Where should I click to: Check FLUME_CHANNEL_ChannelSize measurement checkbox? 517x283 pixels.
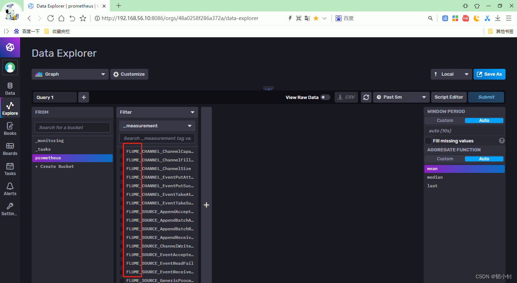click(x=122, y=169)
